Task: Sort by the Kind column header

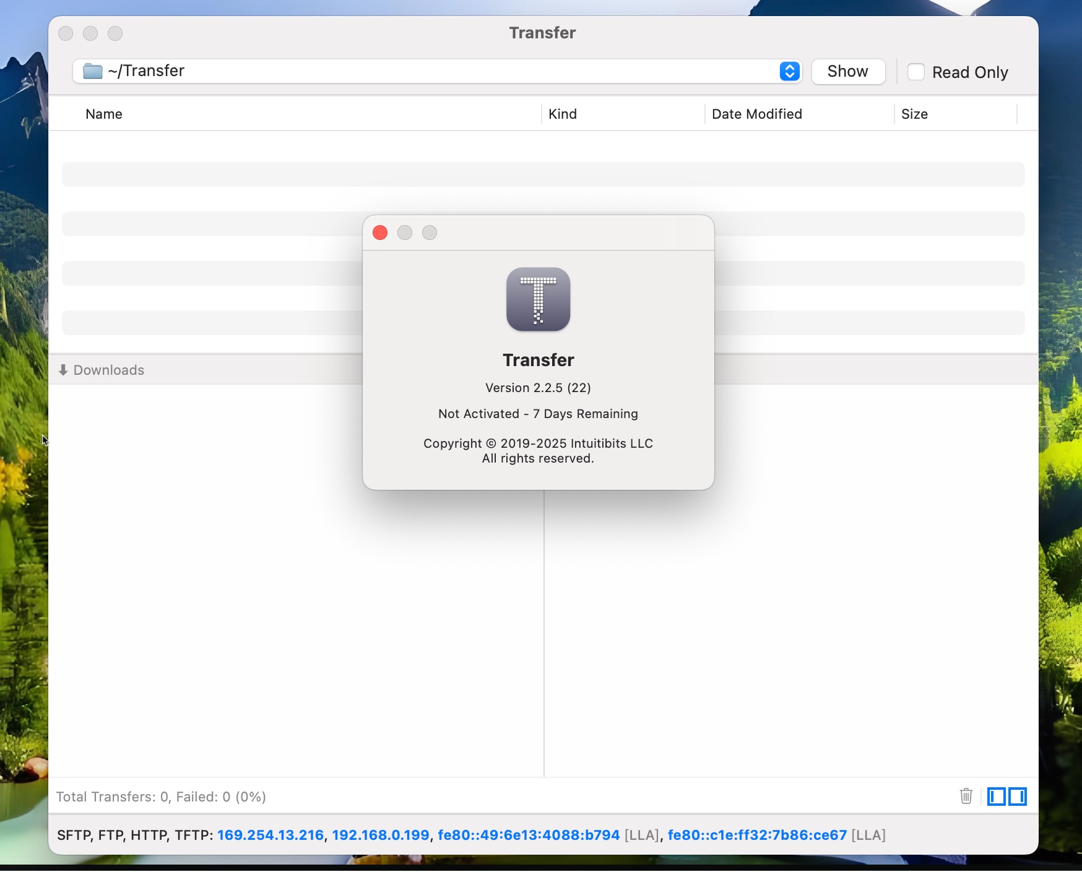Action: (x=563, y=114)
